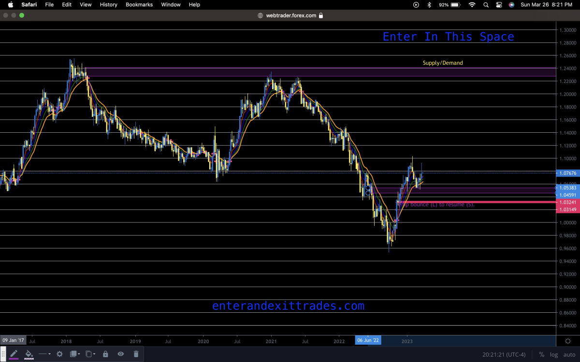The width and height of the screenshot is (580, 362).
Task: Open the History menu
Action: click(108, 5)
